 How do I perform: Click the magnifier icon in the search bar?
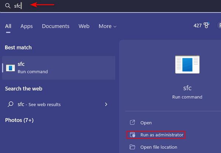pyautogui.click(x=8, y=6)
